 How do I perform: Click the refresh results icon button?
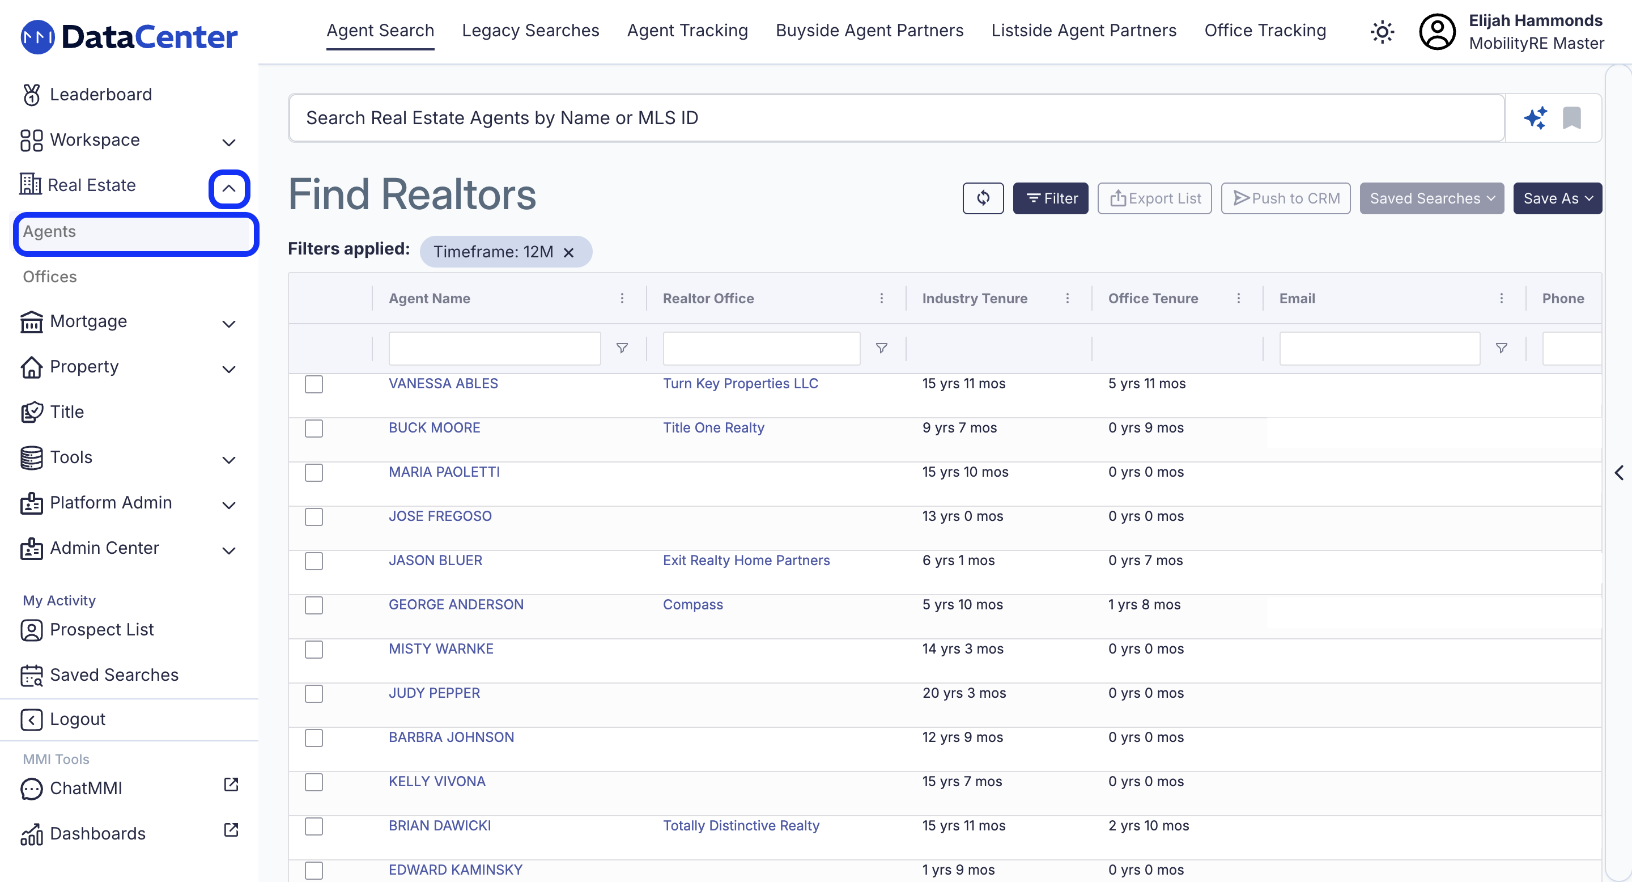[983, 198]
